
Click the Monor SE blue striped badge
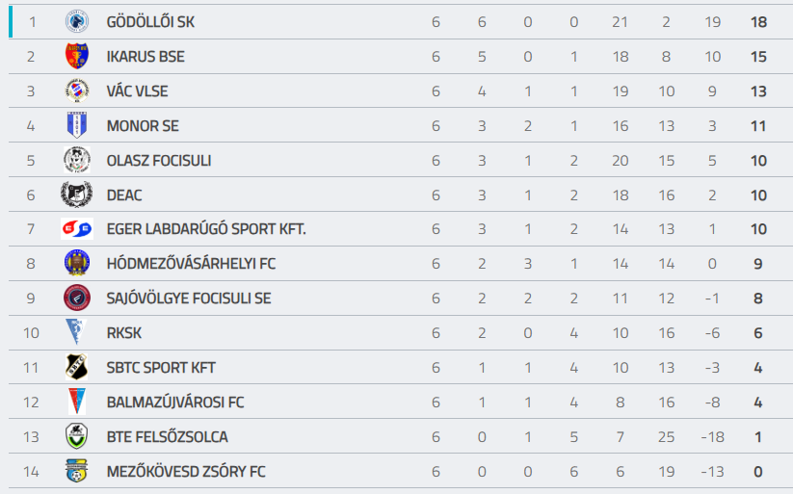pyautogui.click(x=76, y=125)
